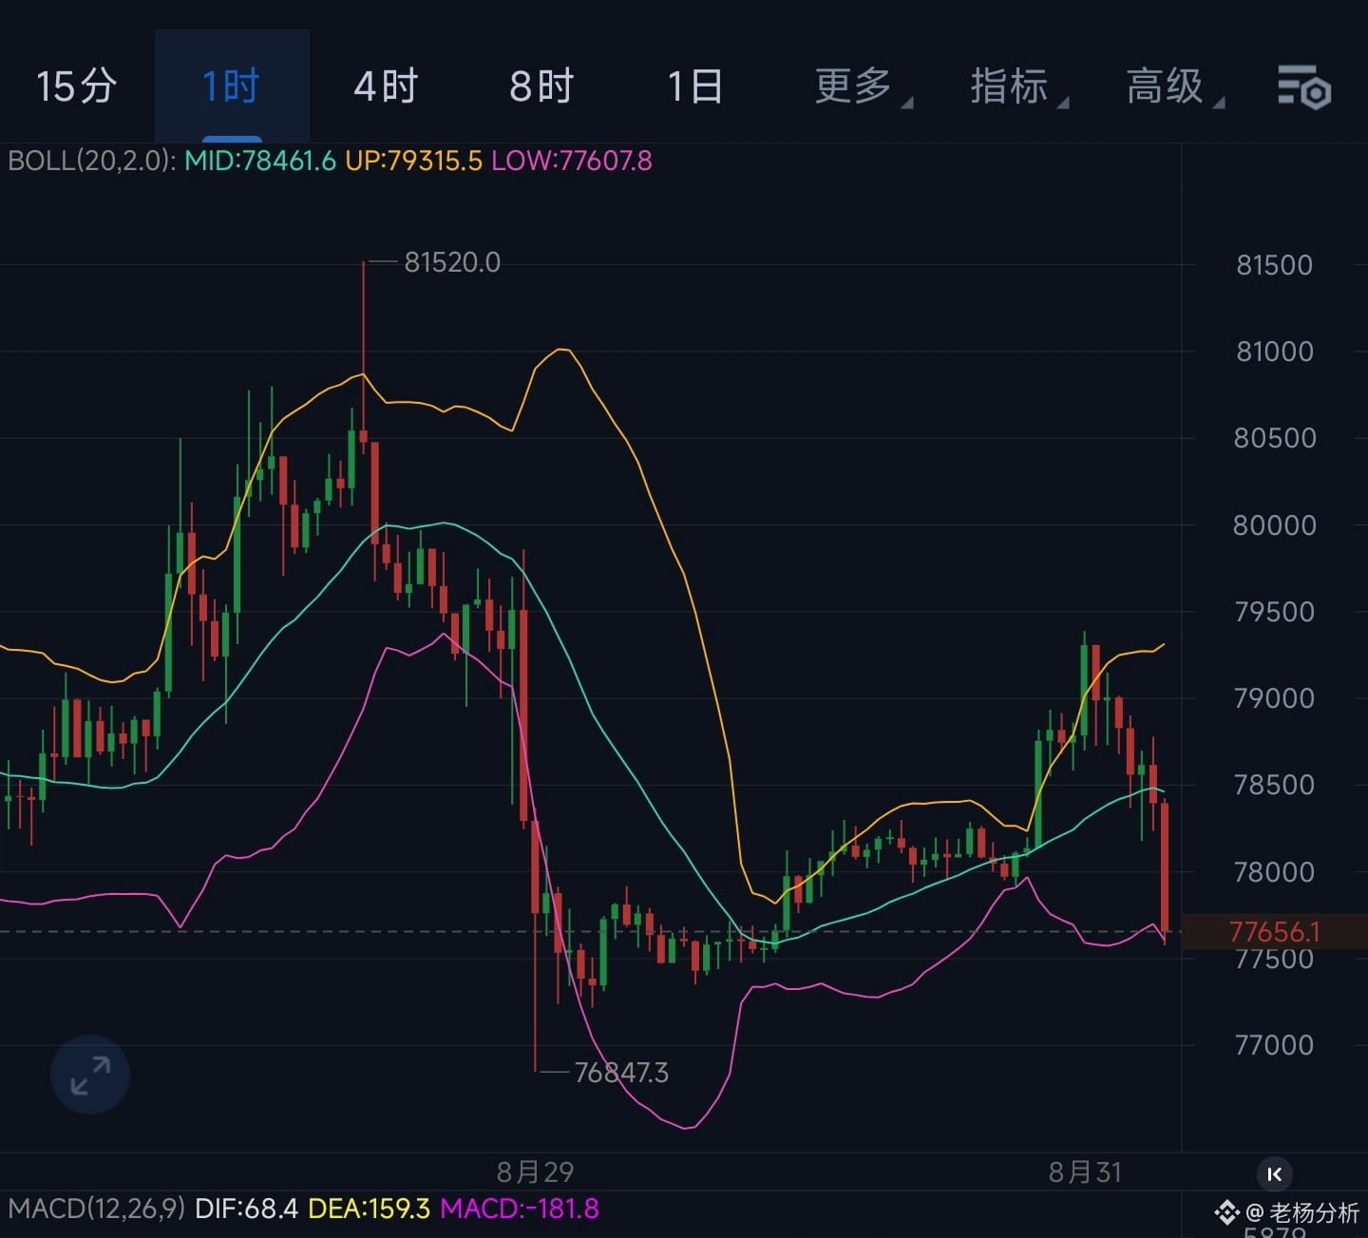The height and width of the screenshot is (1238, 1368).
Task: Click the 77000 price axis label
Action: click(x=1275, y=1045)
